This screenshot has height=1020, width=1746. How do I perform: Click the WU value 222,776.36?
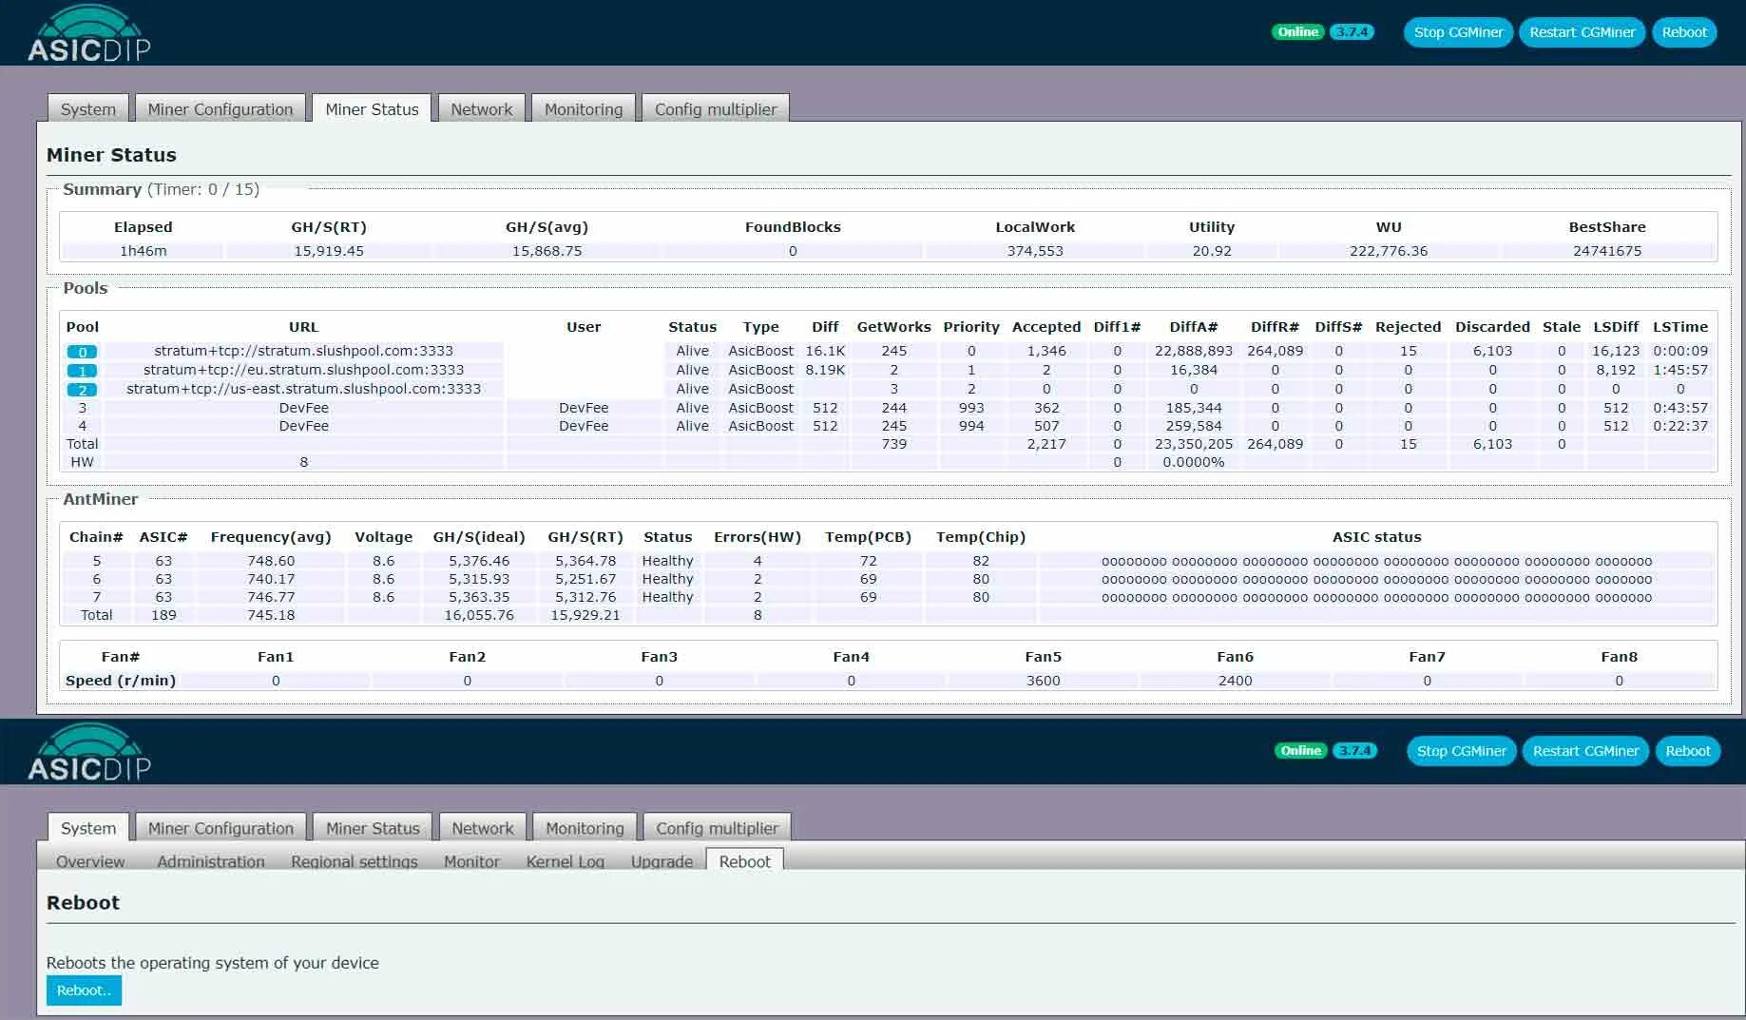pyautogui.click(x=1389, y=251)
